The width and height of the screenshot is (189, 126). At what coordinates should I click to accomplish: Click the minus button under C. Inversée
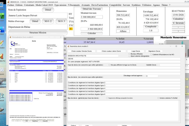click(178, 27)
